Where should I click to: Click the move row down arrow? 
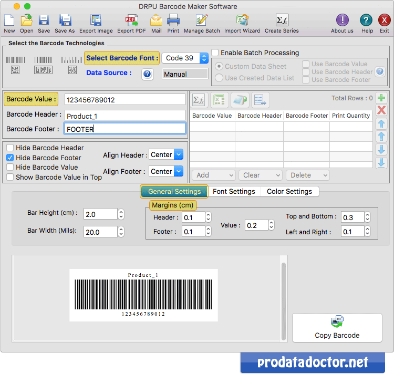click(x=381, y=150)
